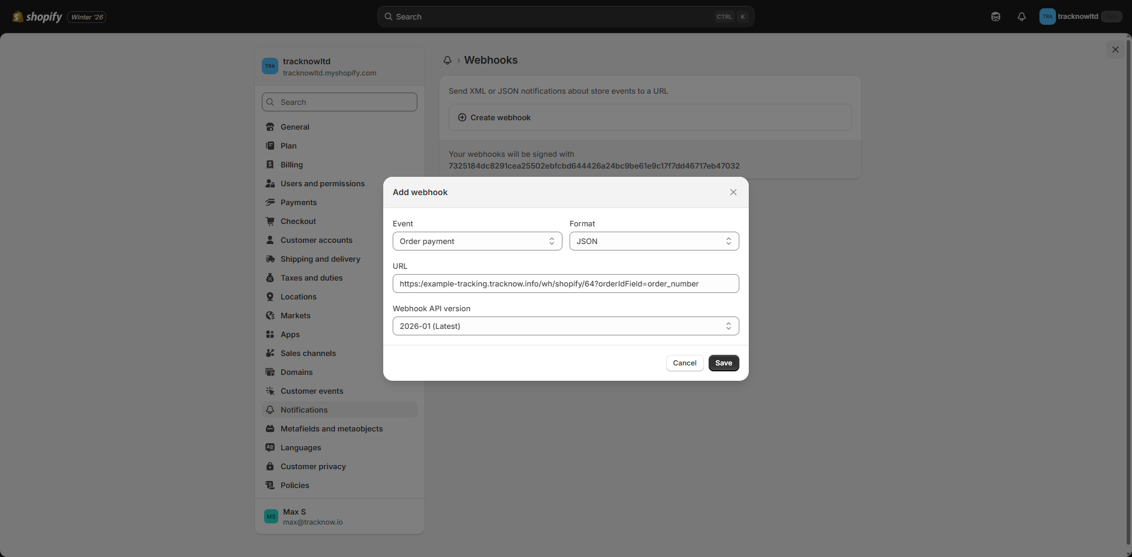Select Languages in the settings menu
Viewport: 1132px width, 557px height.
[x=301, y=447]
